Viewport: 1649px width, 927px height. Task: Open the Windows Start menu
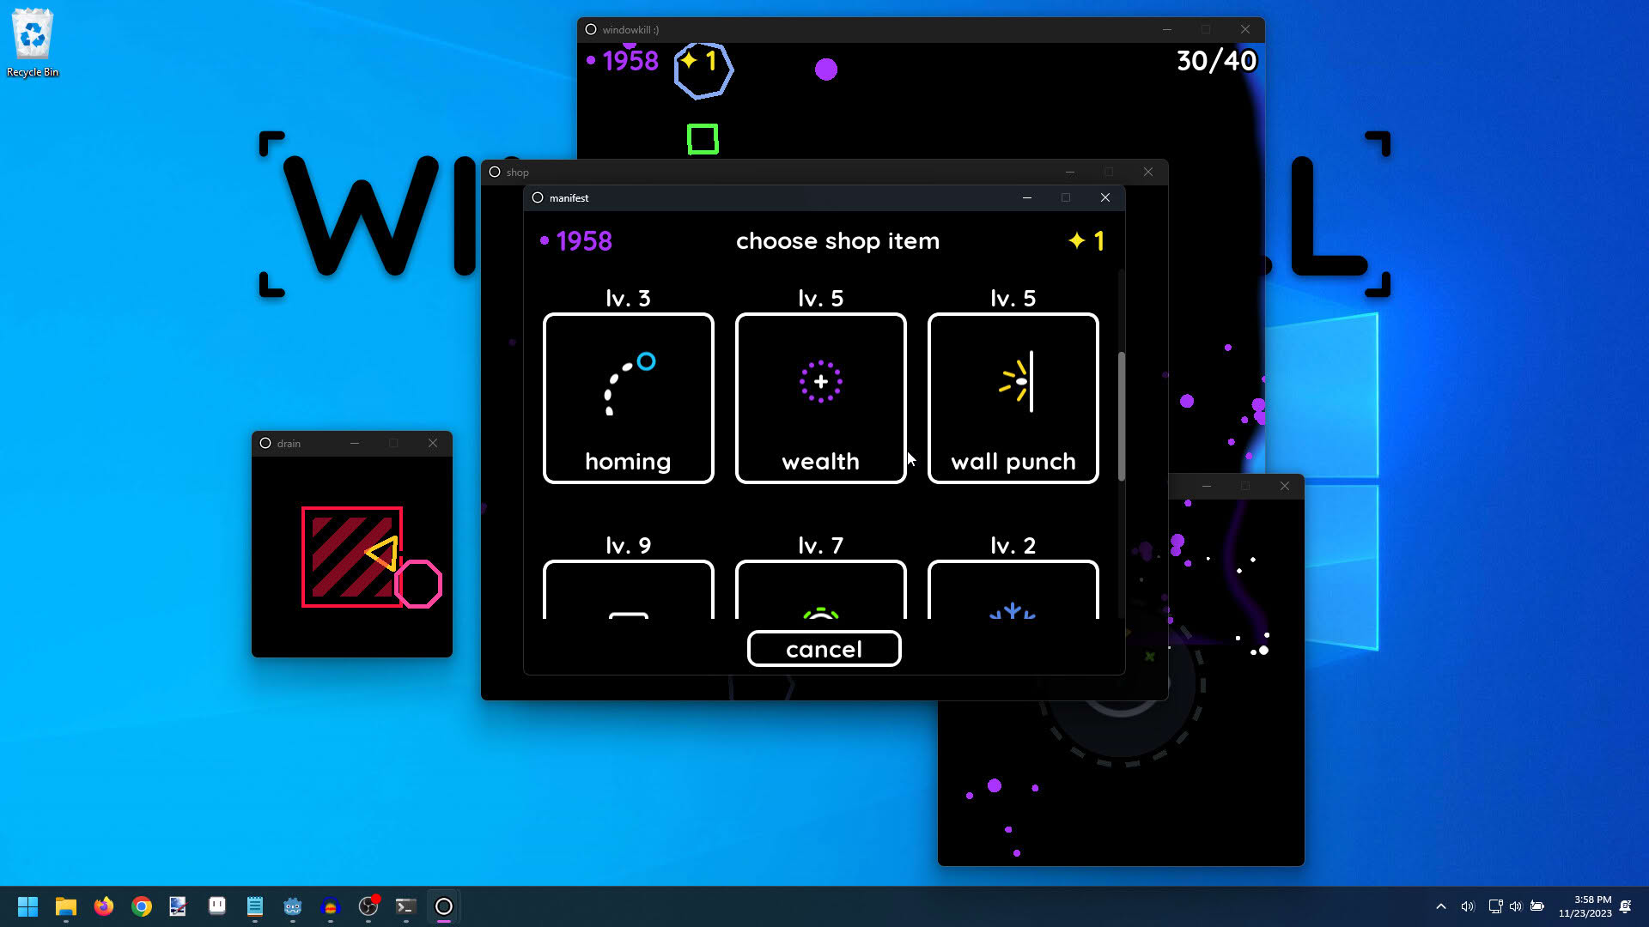(27, 906)
